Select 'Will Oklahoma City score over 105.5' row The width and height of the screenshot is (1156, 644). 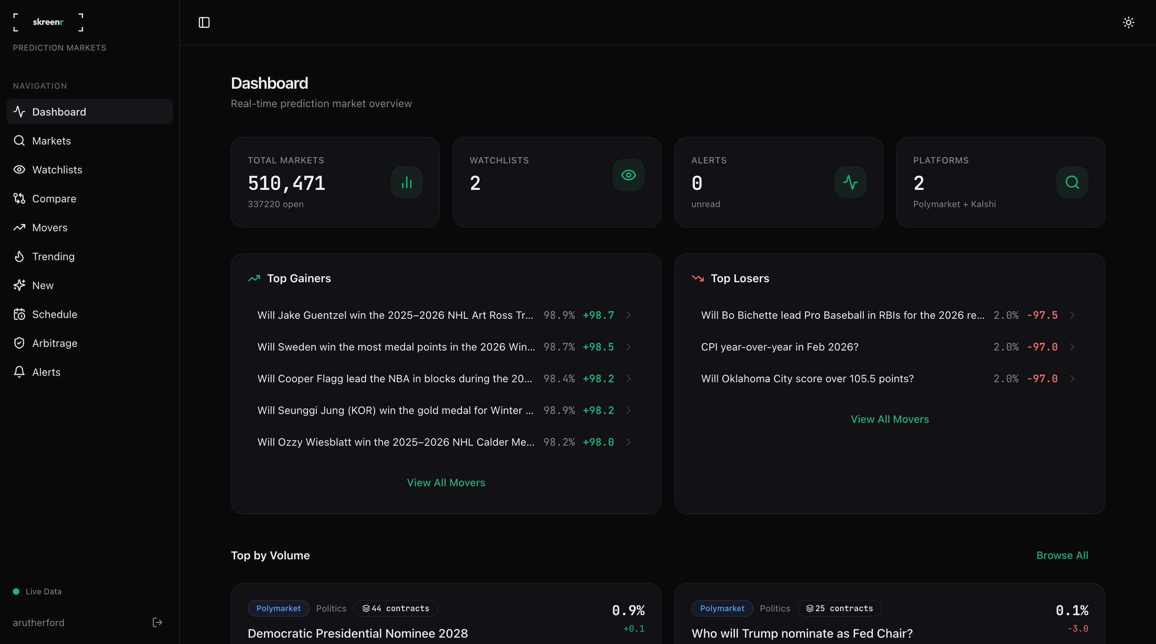(889, 379)
